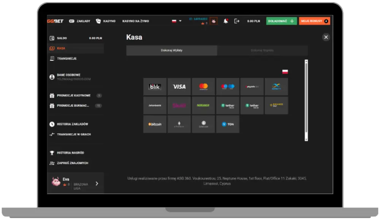The image size is (380, 220).
Task: Open Zaproś znajomych in sidebar
Action: (76, 163)
